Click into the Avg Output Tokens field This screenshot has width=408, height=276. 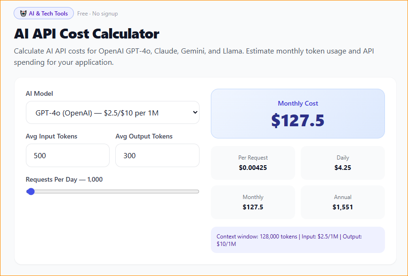click(157, 155)
